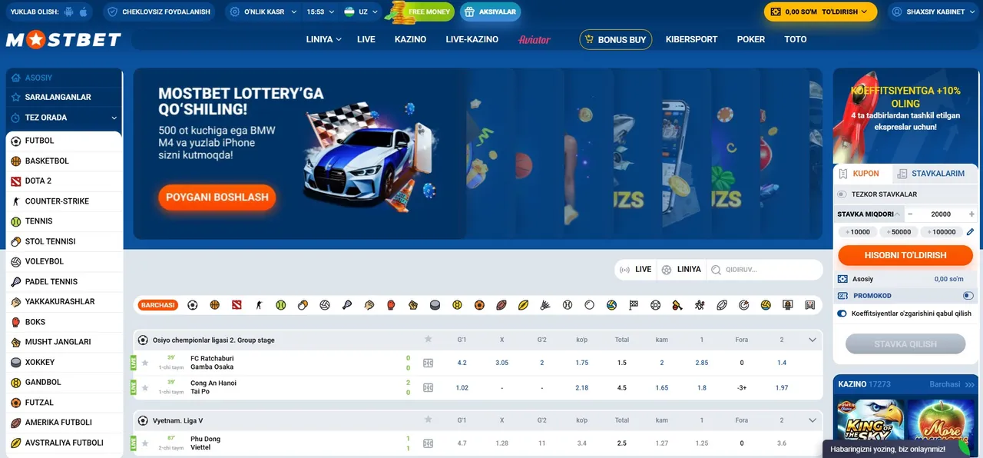
Task: Click the chess icon in sports filter bar
Action: click(634, 305)
